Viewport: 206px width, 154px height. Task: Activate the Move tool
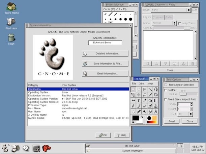click(139, 95)
